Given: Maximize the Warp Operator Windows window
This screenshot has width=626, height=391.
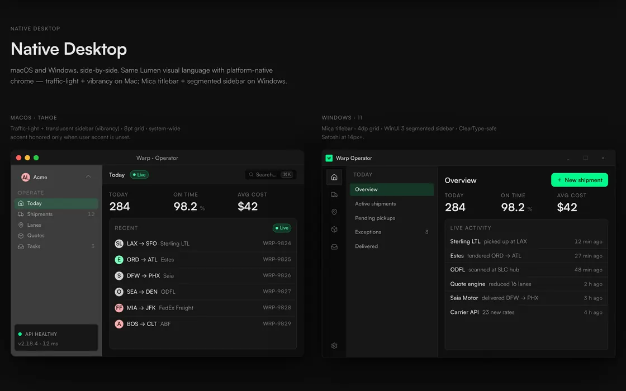Looking at the screenshot, I should [586, 158].
